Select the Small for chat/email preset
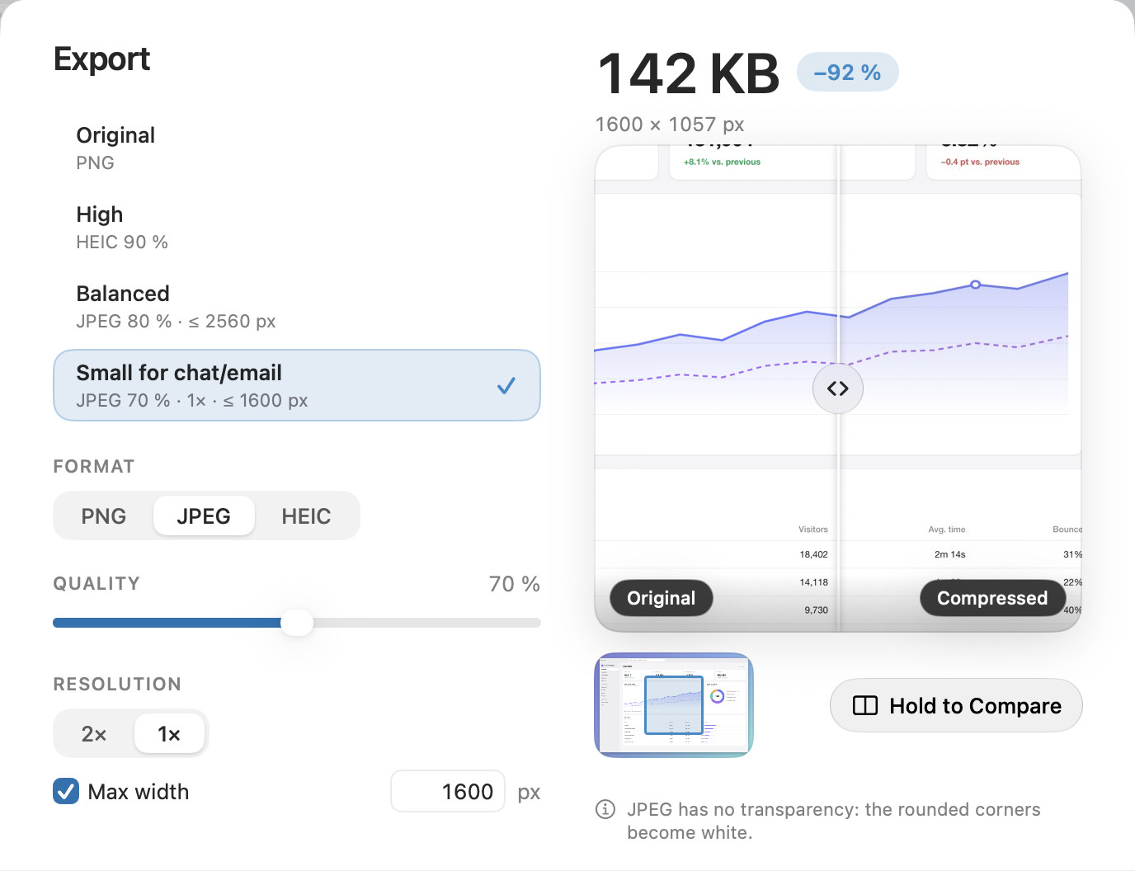 [297, 385]
